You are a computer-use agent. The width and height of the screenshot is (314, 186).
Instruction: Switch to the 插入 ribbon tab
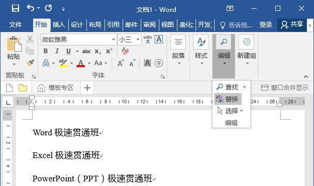pos(59,25)
